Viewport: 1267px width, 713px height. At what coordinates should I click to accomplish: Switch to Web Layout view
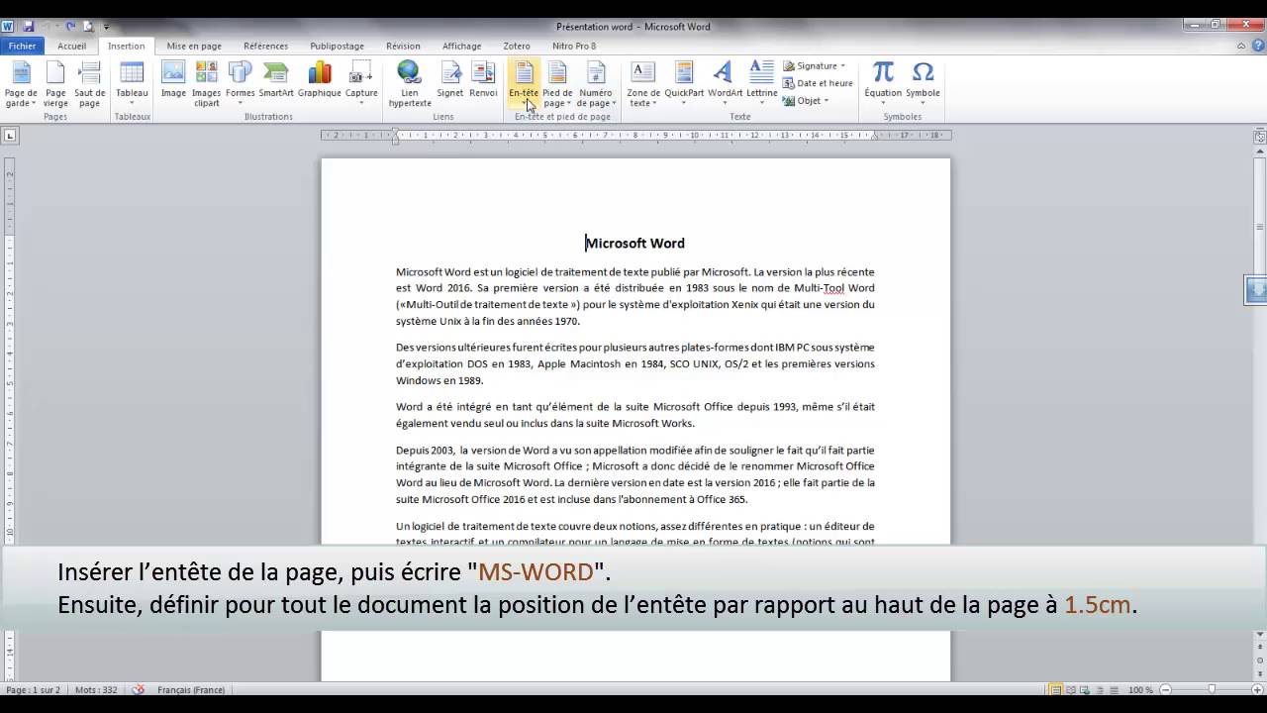click(1085, 689)
